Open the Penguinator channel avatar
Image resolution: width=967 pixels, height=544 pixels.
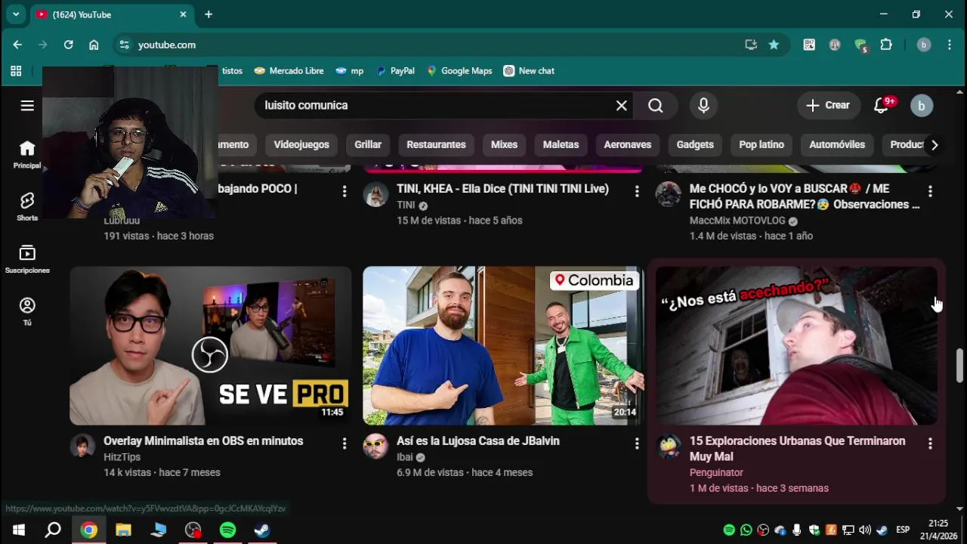[668, 447]
